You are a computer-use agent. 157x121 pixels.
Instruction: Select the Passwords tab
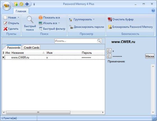tap(14, 48)
